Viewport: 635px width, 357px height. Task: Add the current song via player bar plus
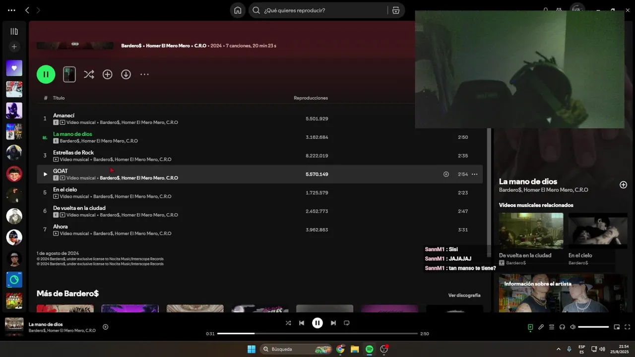click(105, 327)
